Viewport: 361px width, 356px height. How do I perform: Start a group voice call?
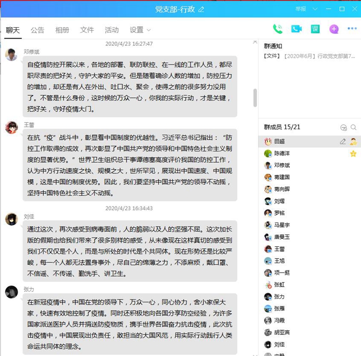[278, 29]
